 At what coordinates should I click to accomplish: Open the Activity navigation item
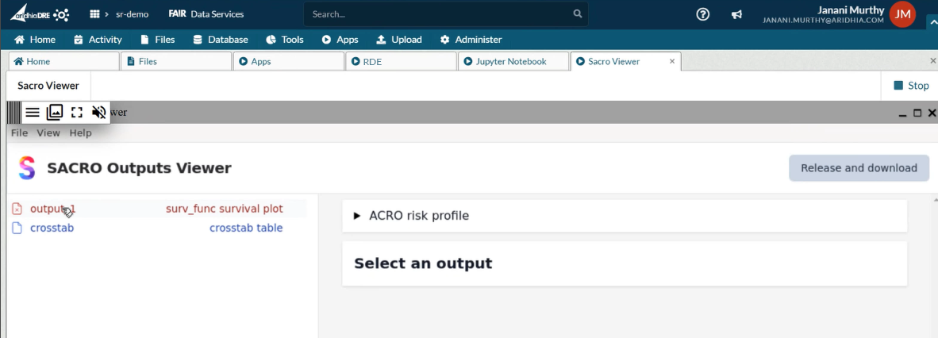[x=98, y=40]
